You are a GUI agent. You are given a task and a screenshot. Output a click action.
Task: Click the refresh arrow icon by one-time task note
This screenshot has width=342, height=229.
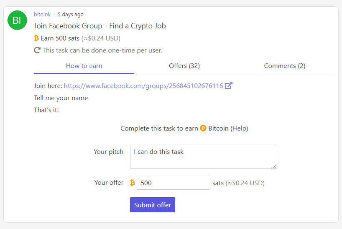[37, 50]
